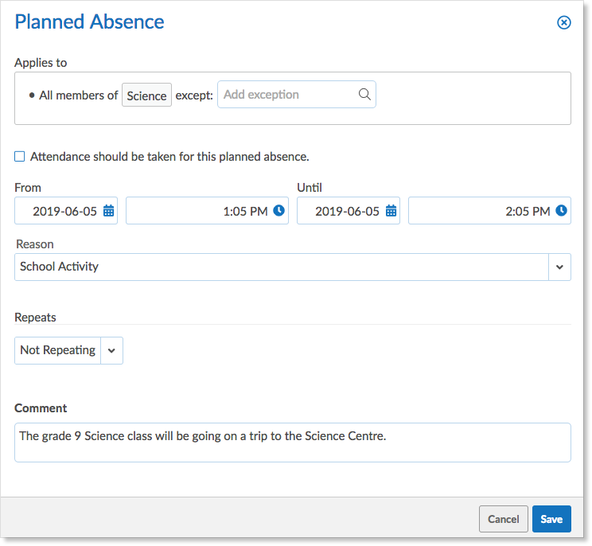Enable attendance for this planned absence
This screenshot has height=546, width=592.
(x=20, y=156)
